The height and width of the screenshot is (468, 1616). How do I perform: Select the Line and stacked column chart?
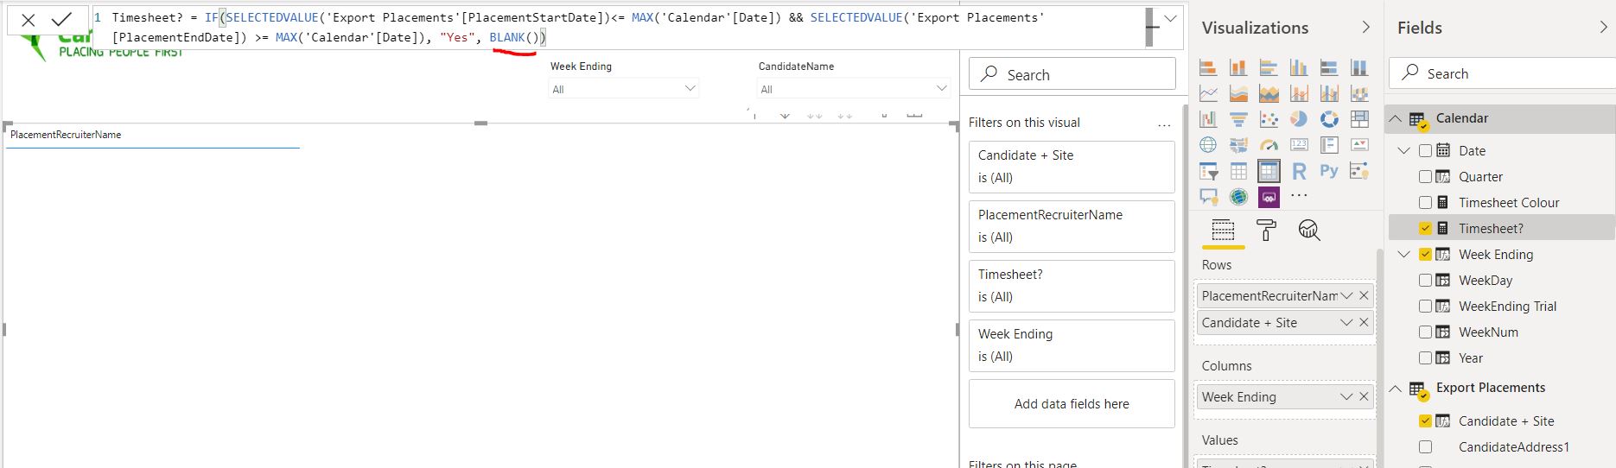point(1299,93)
